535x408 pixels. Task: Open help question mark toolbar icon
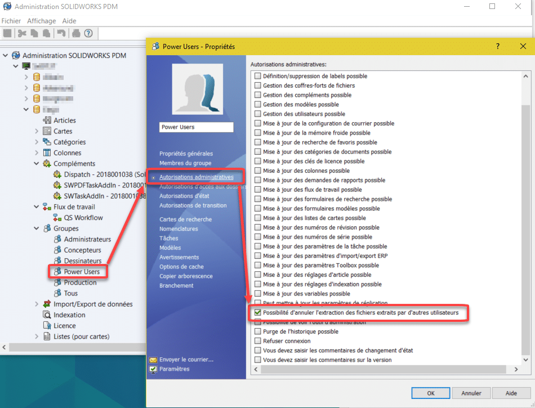coord(88,33)
